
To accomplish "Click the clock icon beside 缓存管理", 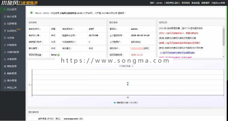I will click(x=5, y=81).
